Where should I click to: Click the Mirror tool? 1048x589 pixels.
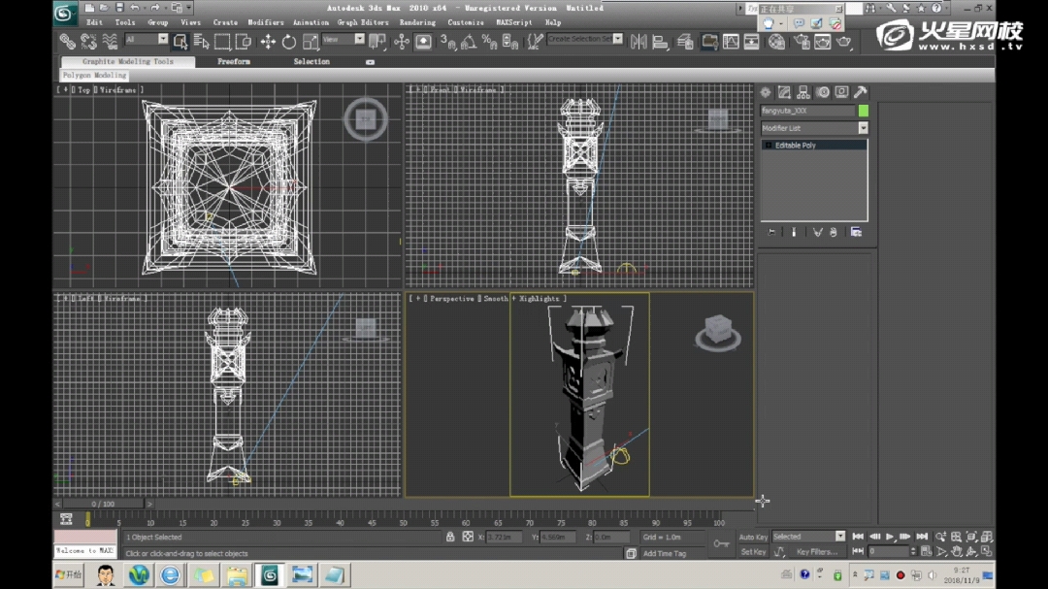click(639, 42)
